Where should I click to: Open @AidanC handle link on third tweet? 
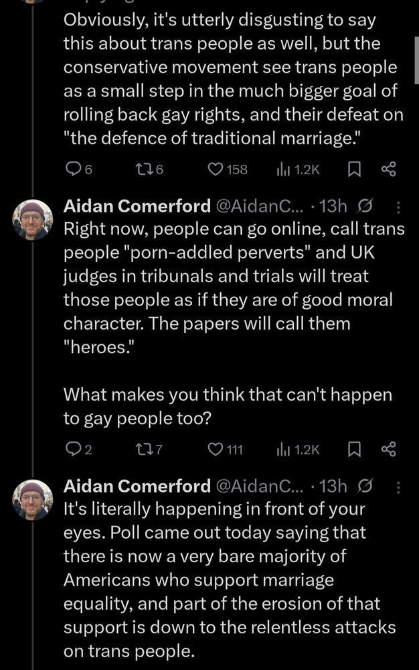click(x=260, y=486)
